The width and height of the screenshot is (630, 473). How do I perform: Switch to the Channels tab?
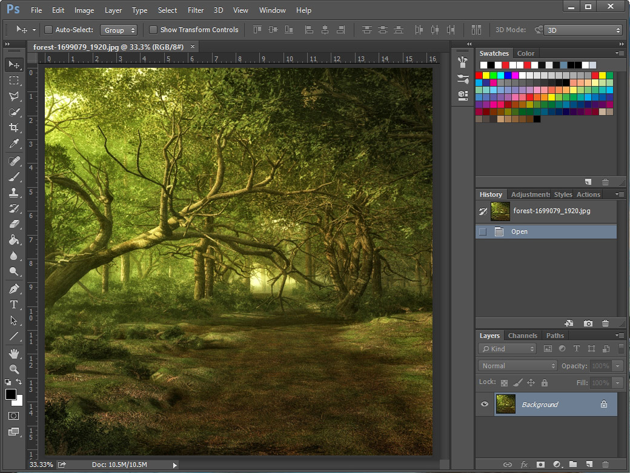[x=522, y=336]
